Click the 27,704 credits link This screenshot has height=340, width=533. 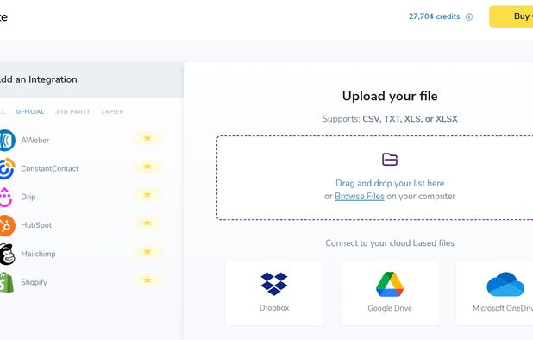coord(434,16)
